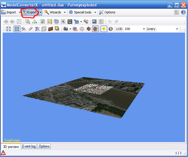This screenshot has width=188, height=157.
Task: Go to previous object with left arrow
Action: (6, 22)
